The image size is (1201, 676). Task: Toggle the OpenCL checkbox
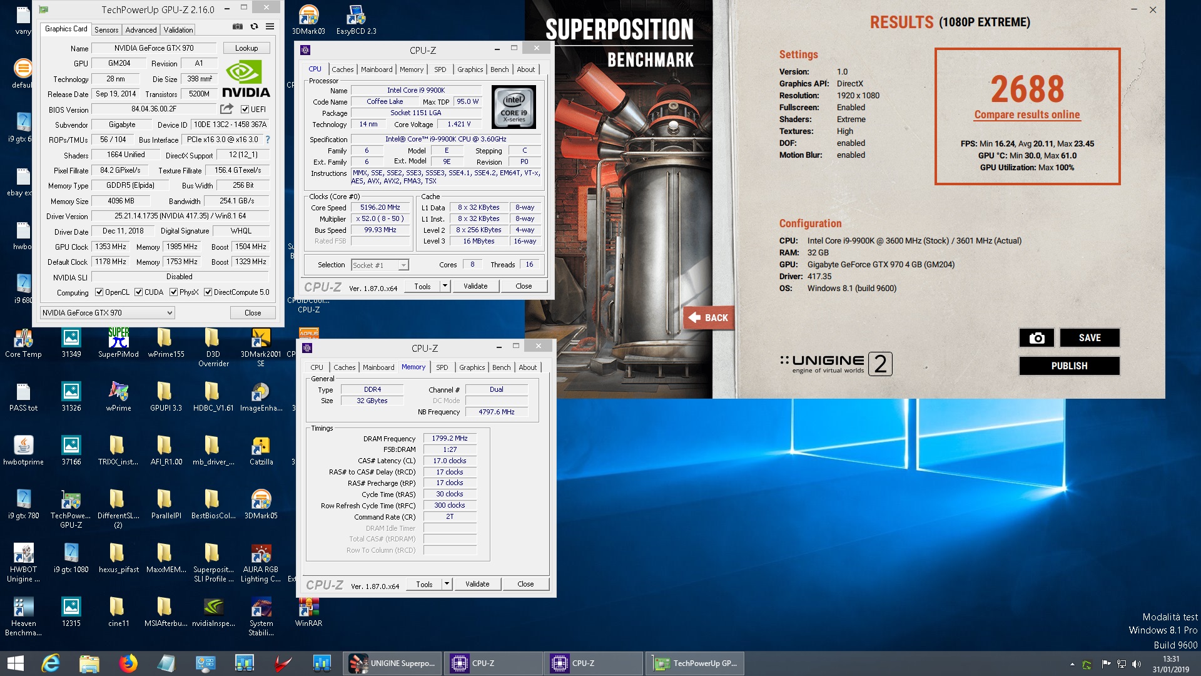pyautogui.click(x=99, y=292)
